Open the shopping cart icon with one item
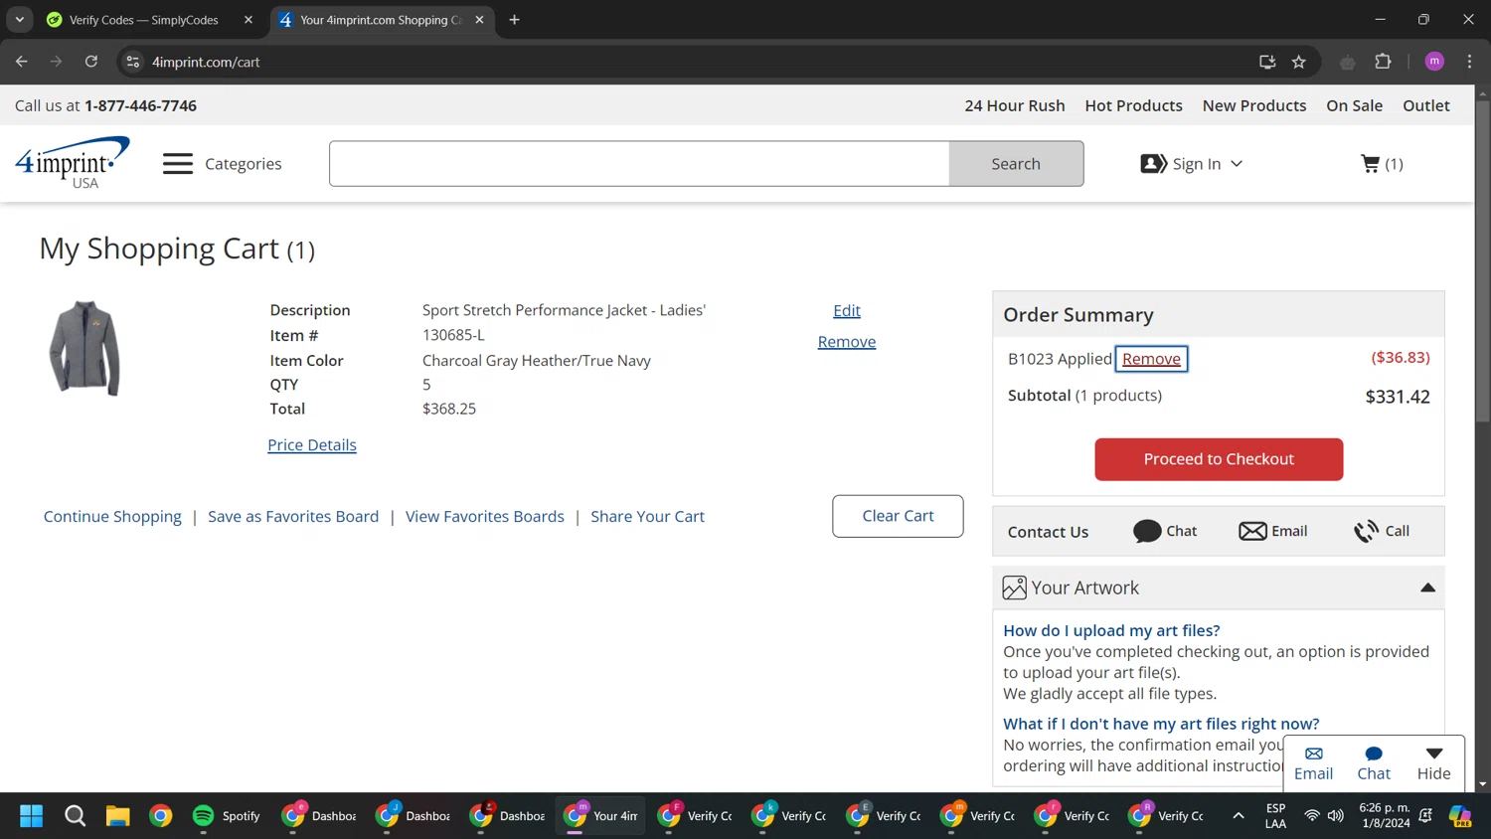This screenshot has height=839, width=1491. [1382, 164]
